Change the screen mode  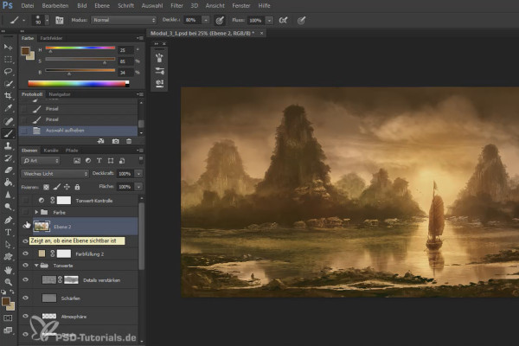coord(8,330)
